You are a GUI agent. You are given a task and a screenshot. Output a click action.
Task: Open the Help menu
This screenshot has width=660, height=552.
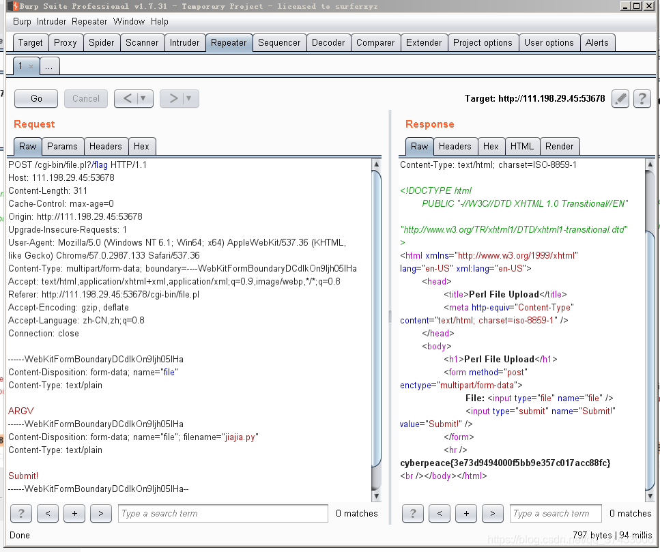pyautogui.click(x=160, y=21)
